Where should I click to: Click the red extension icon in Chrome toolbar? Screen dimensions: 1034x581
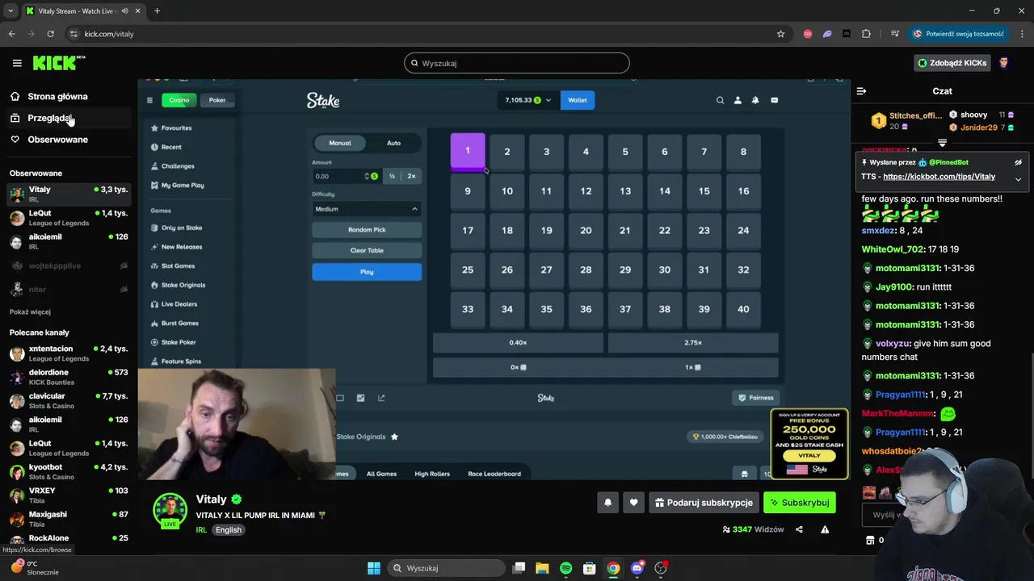click(x=808, y=34)
